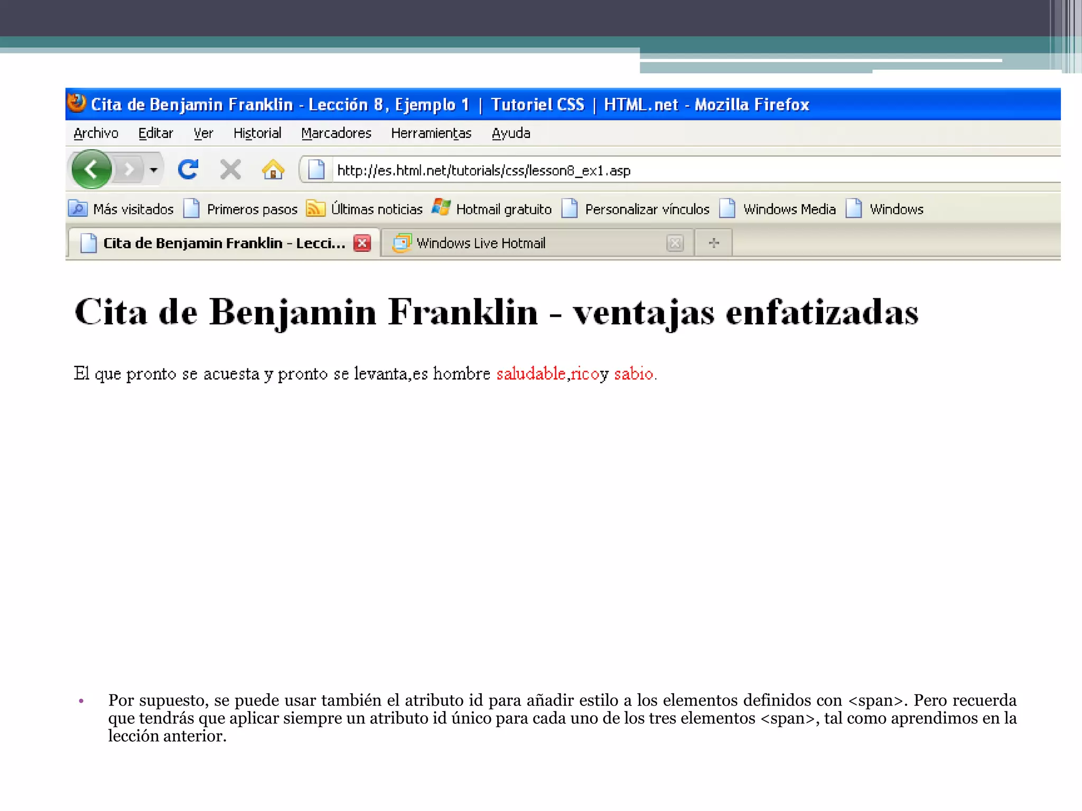Image resolution: width=1082 pixels, height=811 pixels.
Task: Click the red word rico
Action: pyautogui.click(x=584, y=374)
